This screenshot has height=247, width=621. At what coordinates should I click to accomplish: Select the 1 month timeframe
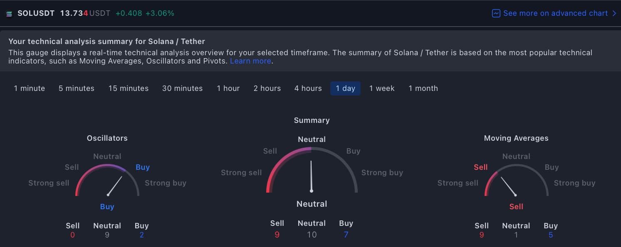[x=423, y=88]
